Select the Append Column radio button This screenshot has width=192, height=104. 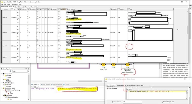click(x=112, y=102)
